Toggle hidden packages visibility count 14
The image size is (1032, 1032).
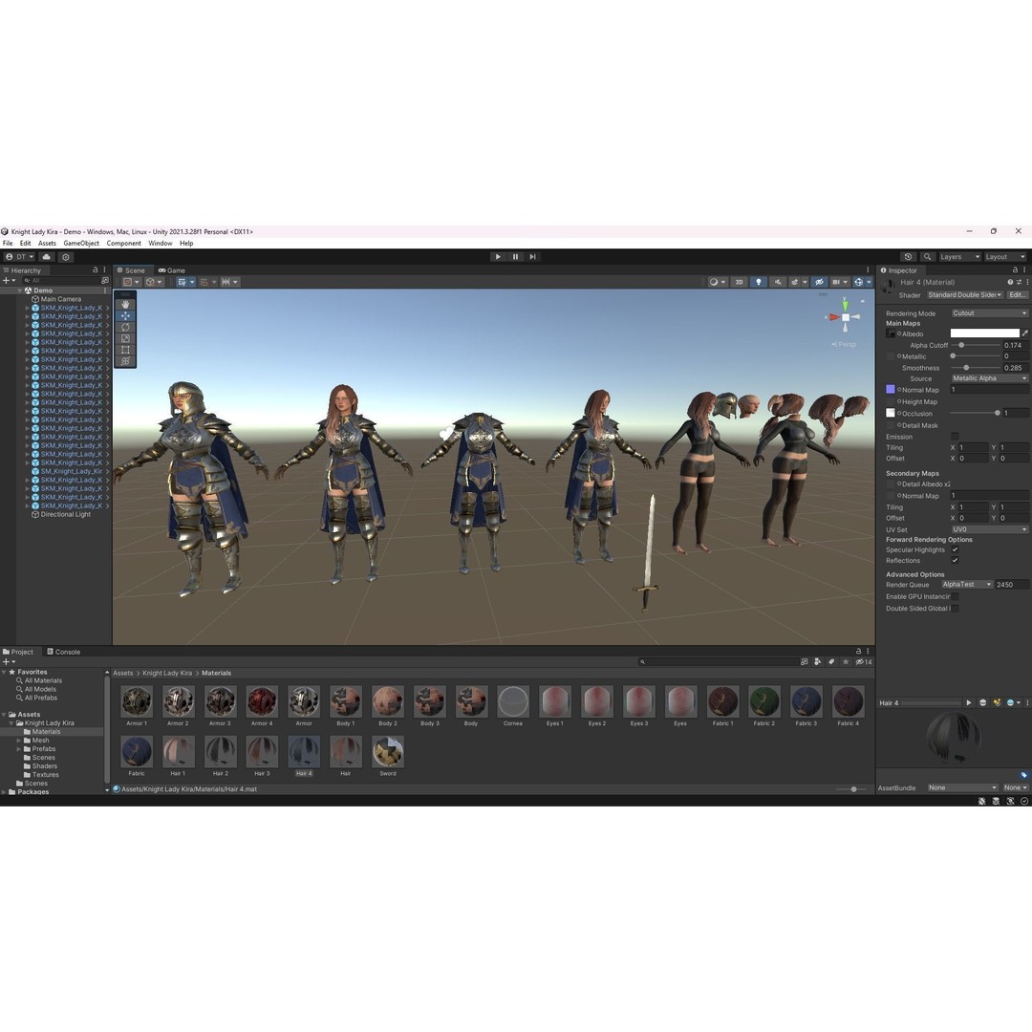[864, 661]
